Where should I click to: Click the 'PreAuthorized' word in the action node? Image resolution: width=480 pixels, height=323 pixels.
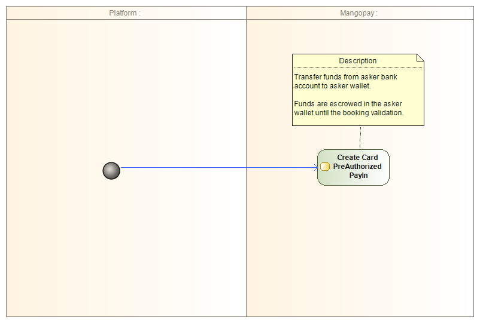(357, 167)
